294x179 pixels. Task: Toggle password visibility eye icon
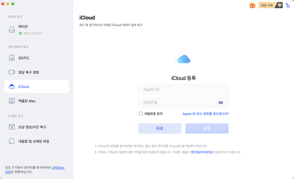tap(221, 103)
